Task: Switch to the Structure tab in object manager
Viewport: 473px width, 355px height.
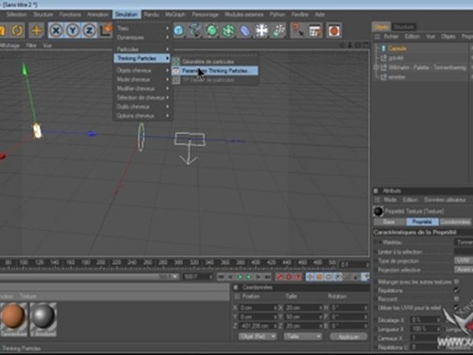Action: (404, 27)
